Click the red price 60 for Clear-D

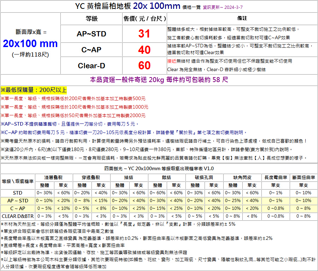(144, 65)
